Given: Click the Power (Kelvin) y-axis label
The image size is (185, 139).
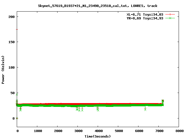Looking at the screenshot, I should pyautogui.click(x=3, y=69).
